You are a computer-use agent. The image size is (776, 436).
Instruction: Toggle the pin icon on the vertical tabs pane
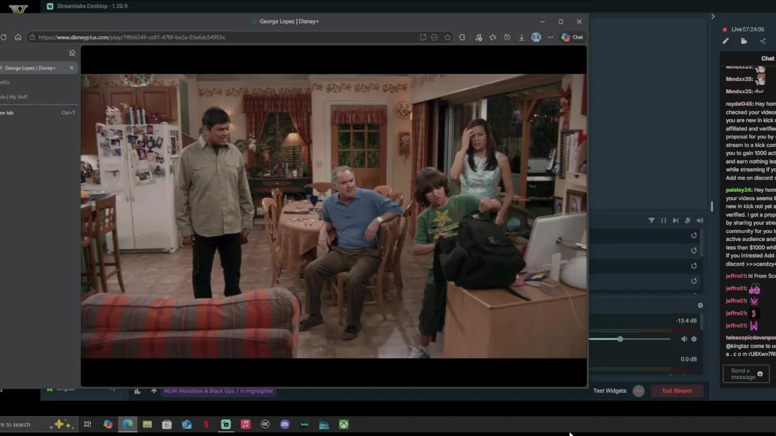(x=72, y=53)
